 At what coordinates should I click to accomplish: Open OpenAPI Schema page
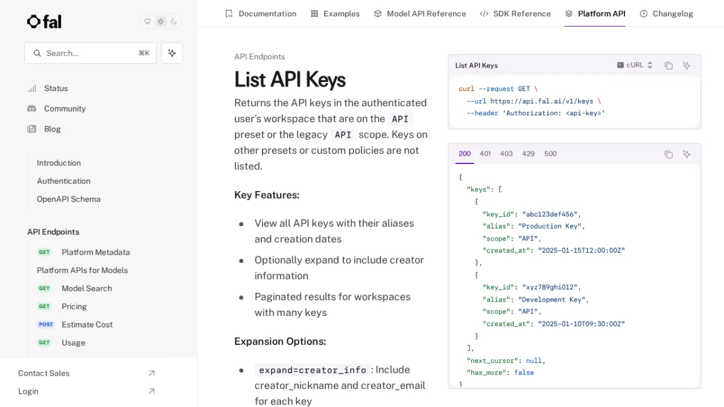pyautogui.click(x=69, y=199)
